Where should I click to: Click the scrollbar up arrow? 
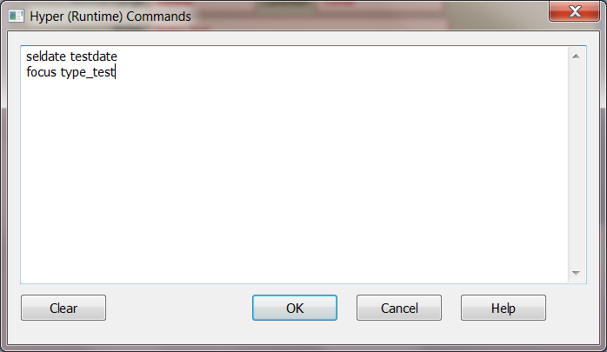[576, 56]
